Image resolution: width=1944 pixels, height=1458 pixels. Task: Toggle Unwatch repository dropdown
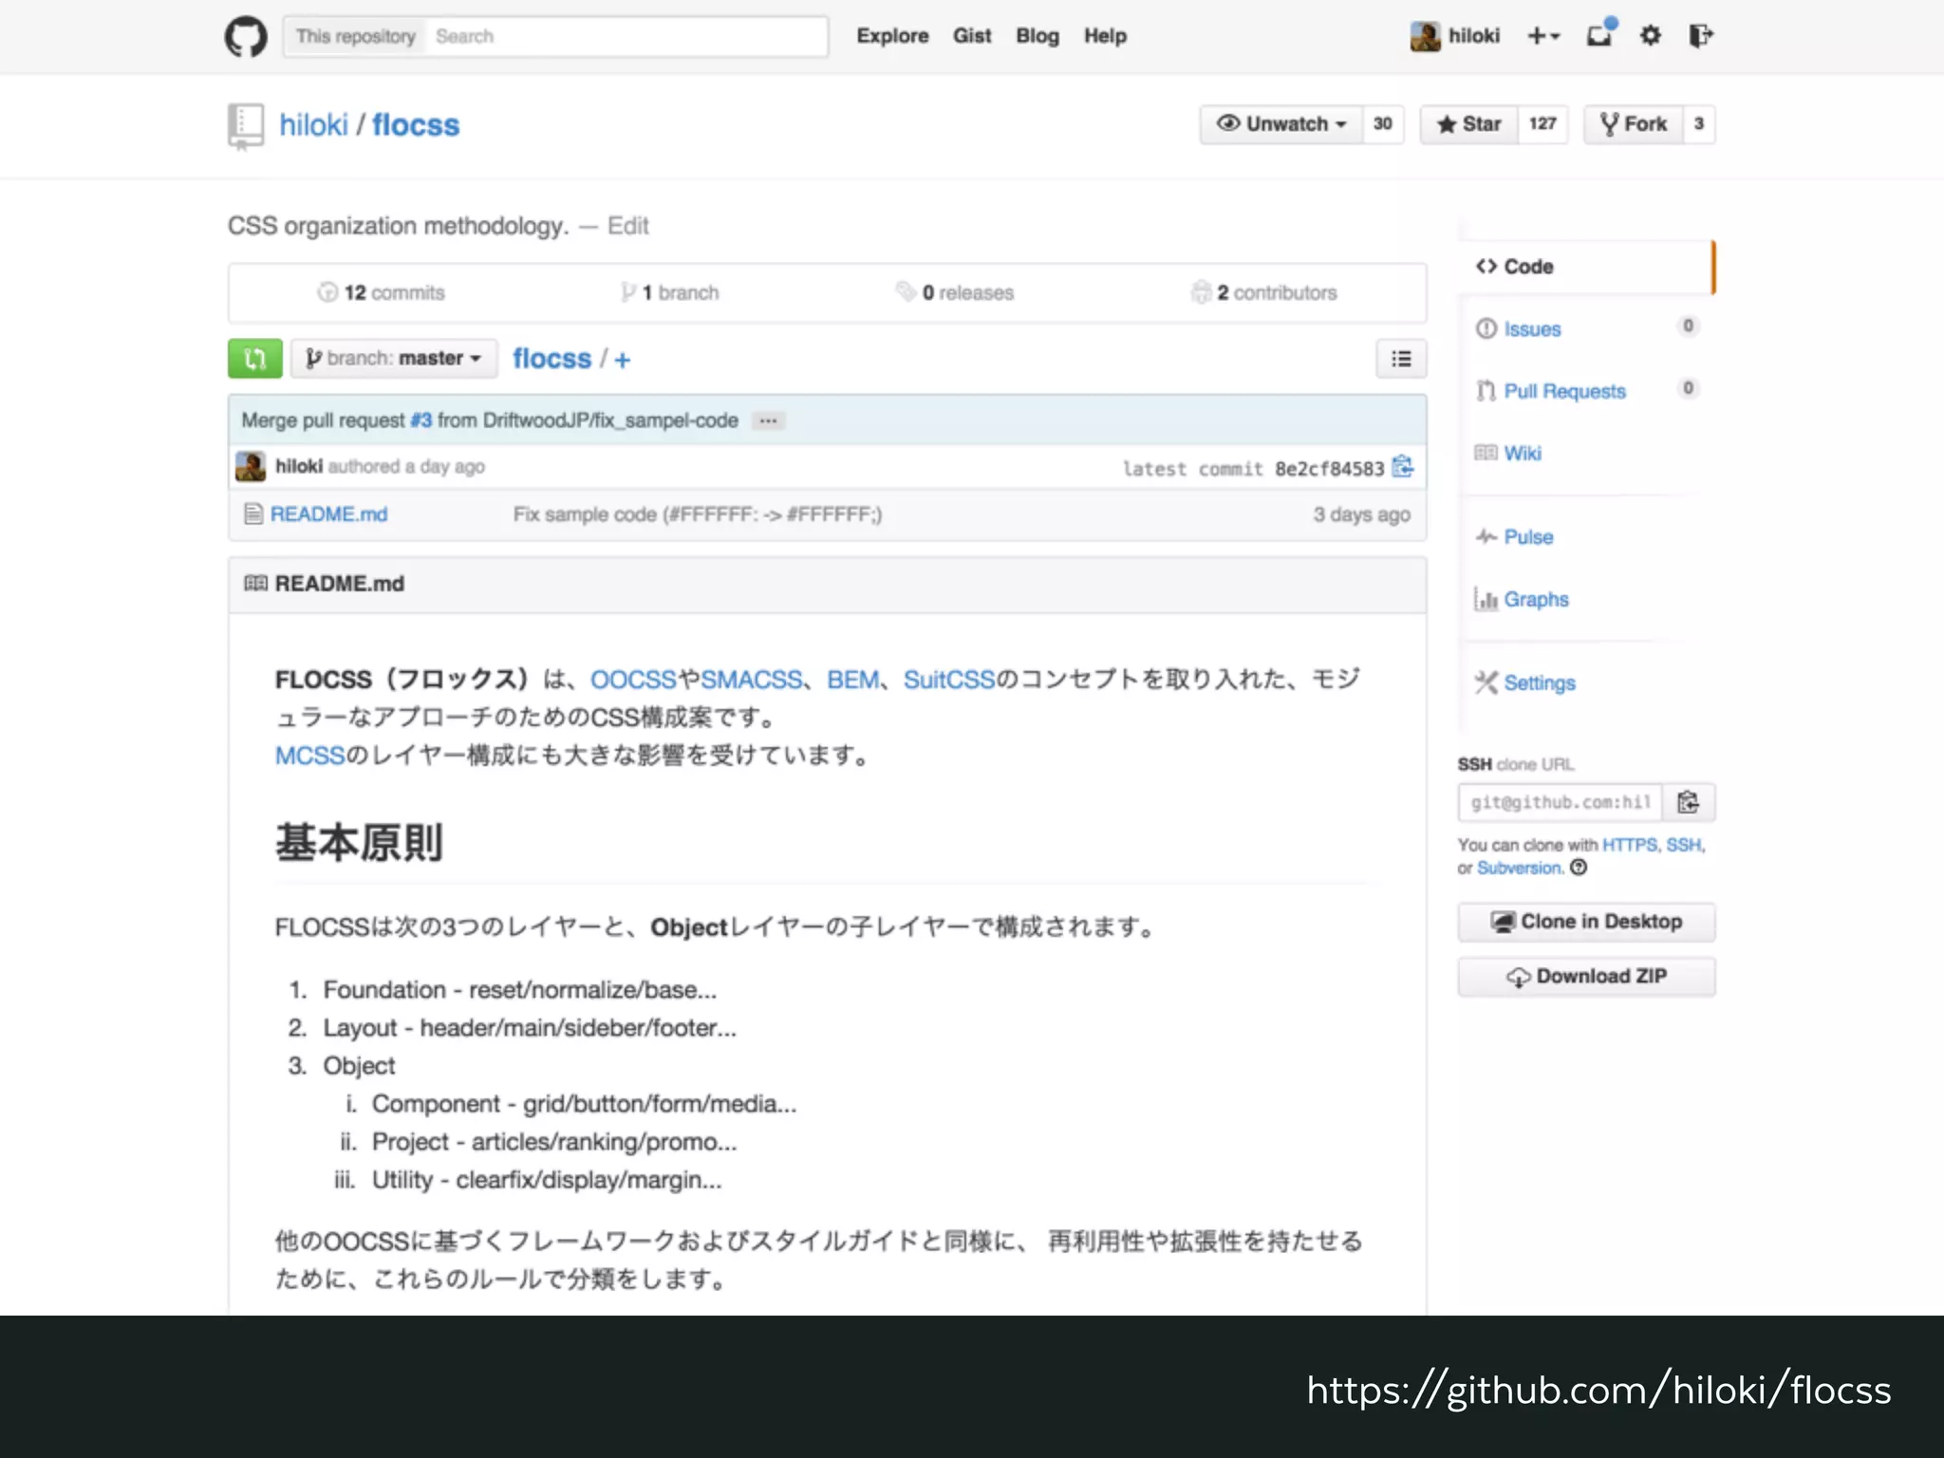(x=1281, y=124)
